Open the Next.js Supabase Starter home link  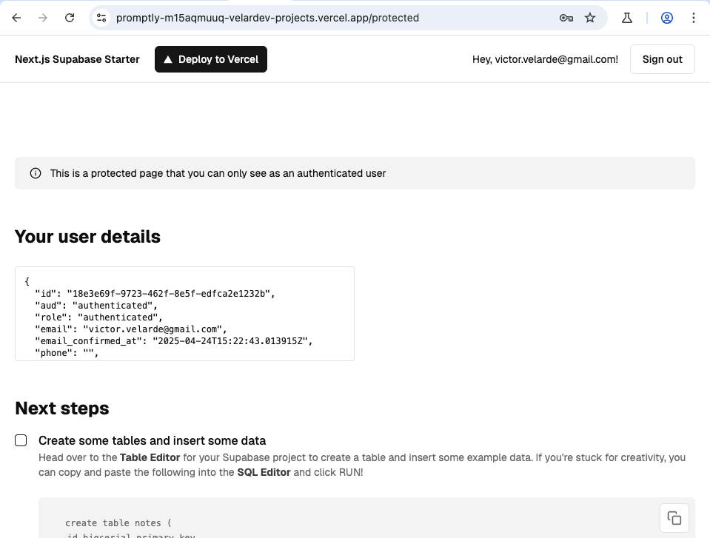[x=78, y=59]
